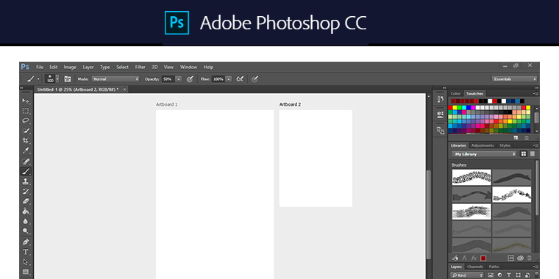Create new swatch from foreground color
559x279 pixels.
tap(516, 137)
